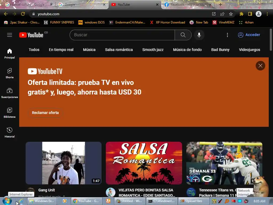Open the 2pac Shakur bookmark
Screen dimensions: 273x205
[22, 22]
